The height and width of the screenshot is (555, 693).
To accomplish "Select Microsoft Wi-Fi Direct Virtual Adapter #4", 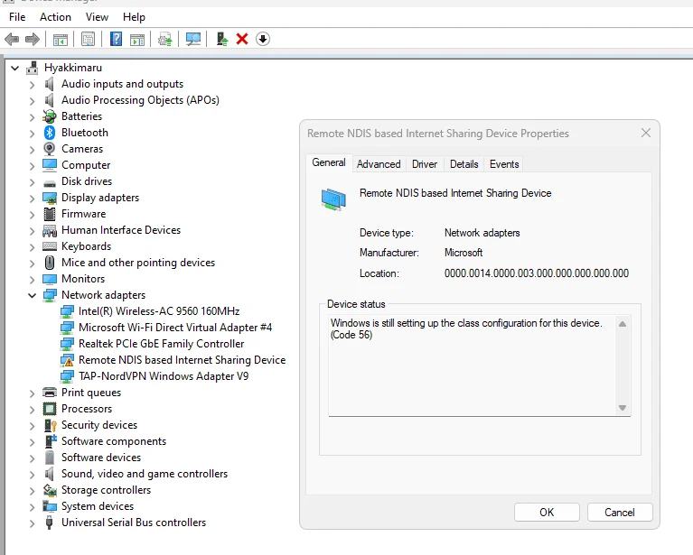I will click(175, 328).
